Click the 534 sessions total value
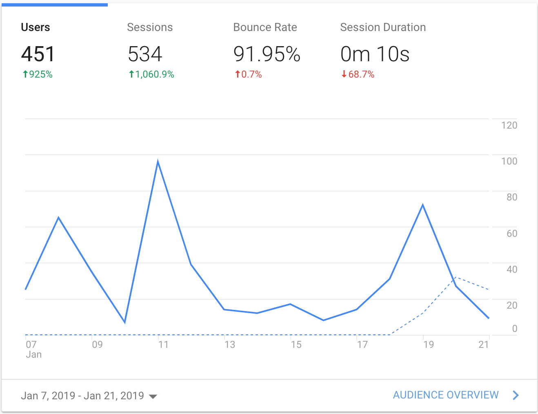538x414 pixels. (x=145, y=54)
